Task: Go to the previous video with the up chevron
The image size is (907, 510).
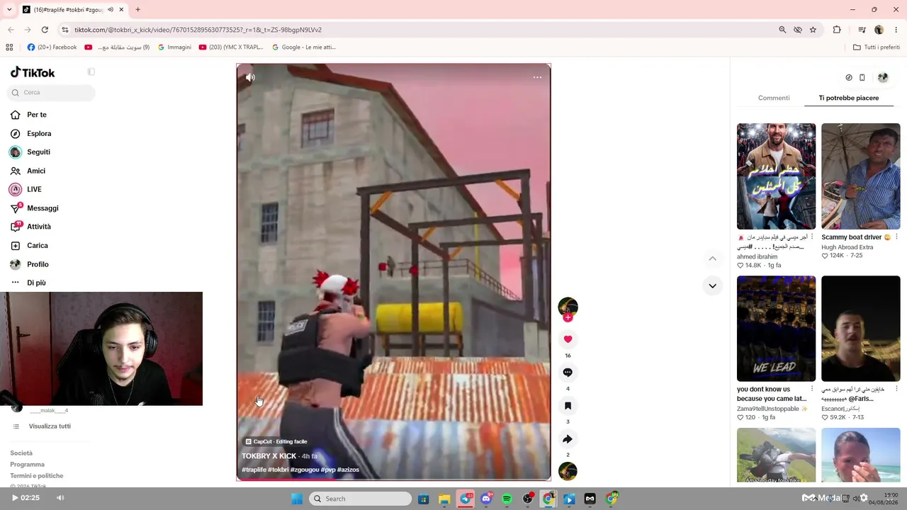Action: coord(712,259)
